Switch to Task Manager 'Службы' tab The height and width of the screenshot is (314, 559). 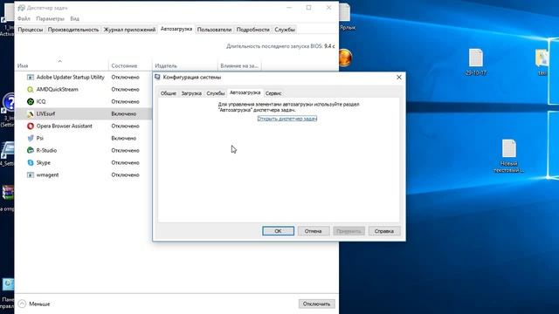[x=285, y=30]
